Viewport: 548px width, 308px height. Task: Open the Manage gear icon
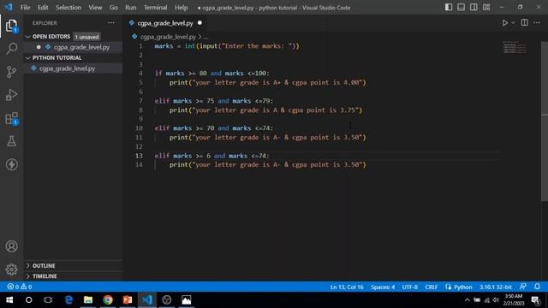11,269
